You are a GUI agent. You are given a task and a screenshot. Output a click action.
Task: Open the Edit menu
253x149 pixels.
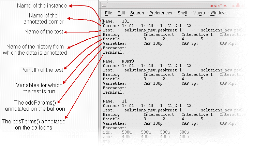click(x=121, y=13)
